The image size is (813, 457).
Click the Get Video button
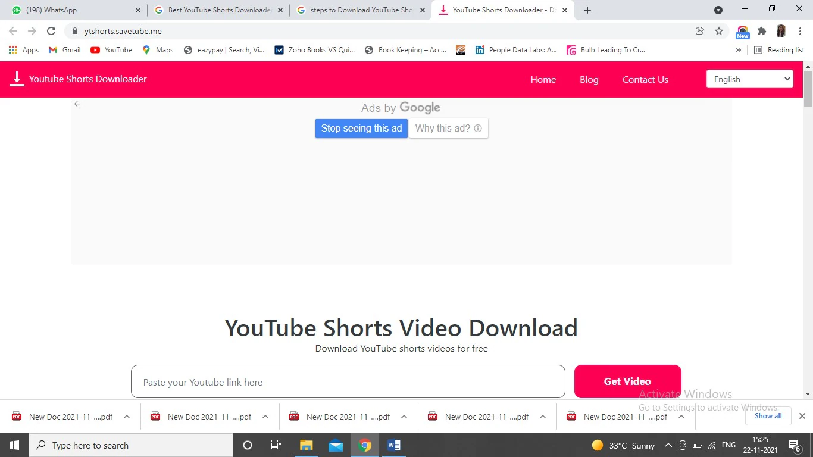pyautogui.click(x=628, y=381)
